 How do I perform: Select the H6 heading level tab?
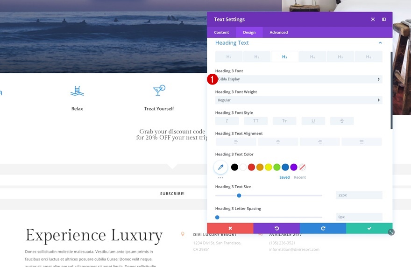[368, 56]
